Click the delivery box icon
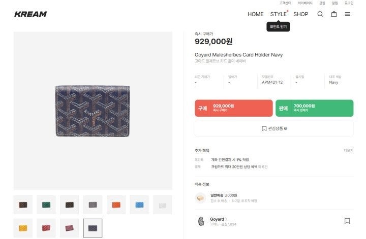The image size is (366, 239). click(x=200, y=198)
